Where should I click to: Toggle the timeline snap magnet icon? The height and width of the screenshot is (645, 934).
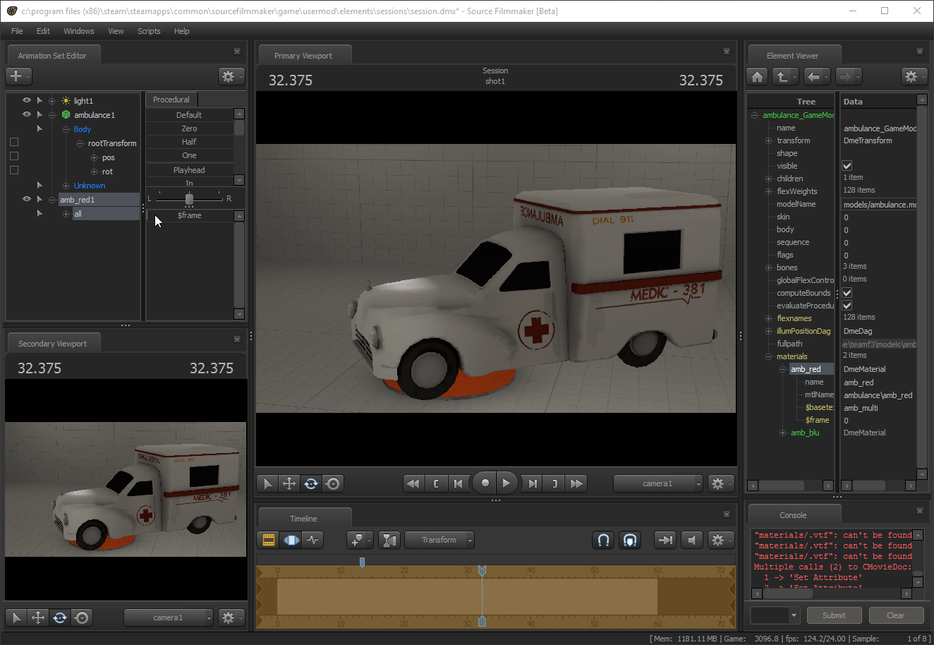pyautogui.click(x=603, y=540)
